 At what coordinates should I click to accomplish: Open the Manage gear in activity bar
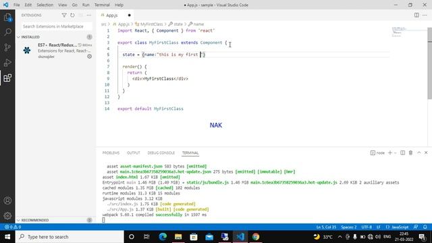point(7,215)
